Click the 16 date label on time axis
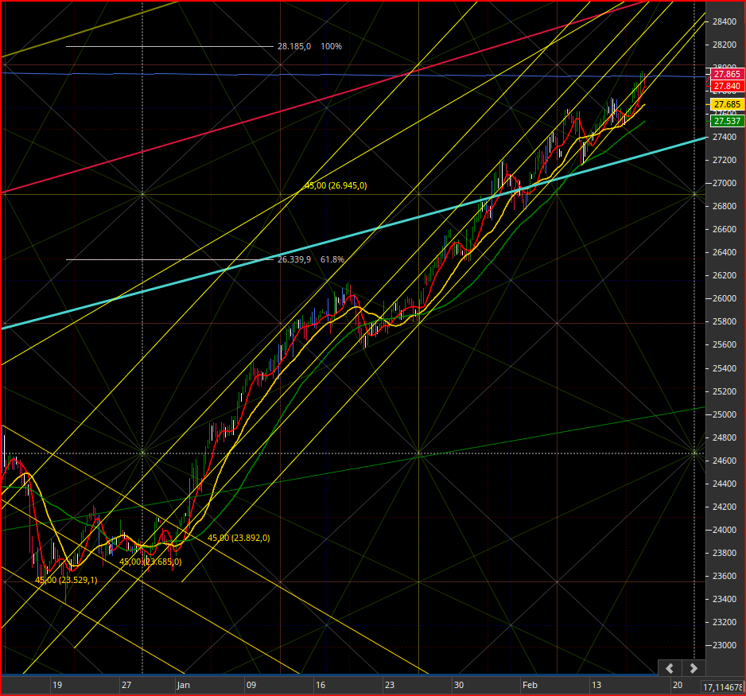The image size is (746, 696). [x=321, y=685]
